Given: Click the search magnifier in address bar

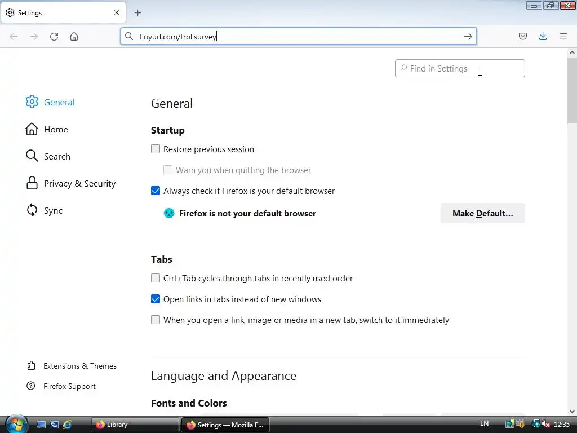Looking at the screenshot, I should (x=129, y=36).
